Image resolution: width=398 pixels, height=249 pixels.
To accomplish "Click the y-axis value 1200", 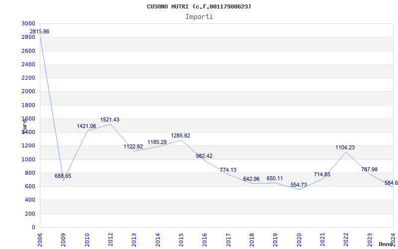I will 28,146.
